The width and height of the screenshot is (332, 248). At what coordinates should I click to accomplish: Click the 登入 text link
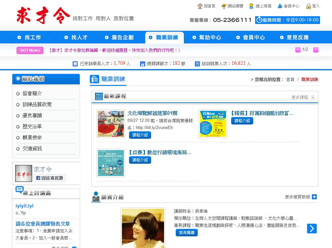pos(316,6)
